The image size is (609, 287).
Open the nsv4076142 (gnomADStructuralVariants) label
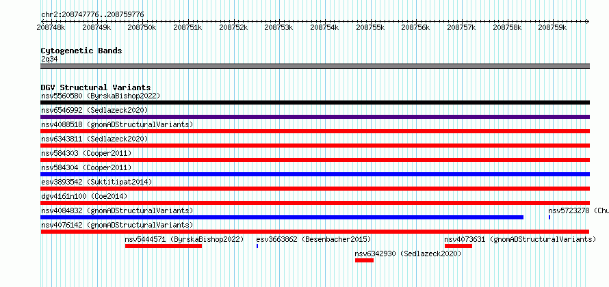tap(117, 225)
